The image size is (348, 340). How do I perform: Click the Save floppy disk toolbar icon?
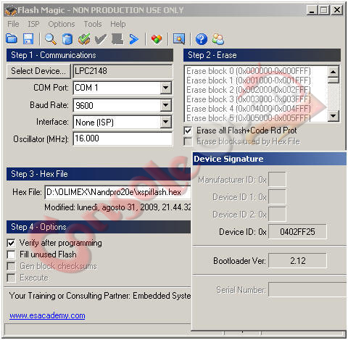[28, 38]
